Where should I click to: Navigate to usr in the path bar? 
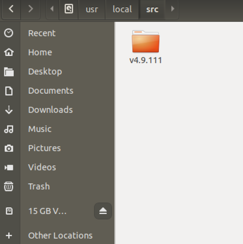(92, 9)
